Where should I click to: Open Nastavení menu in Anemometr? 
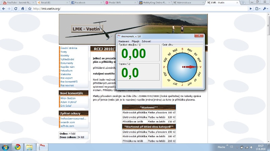coord(124,41)
